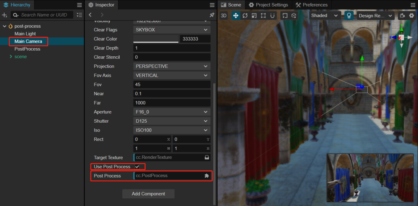Viewport: 418px width, 206px height.
Task: Pin the Inspector panel
Action: pos(212,15)
